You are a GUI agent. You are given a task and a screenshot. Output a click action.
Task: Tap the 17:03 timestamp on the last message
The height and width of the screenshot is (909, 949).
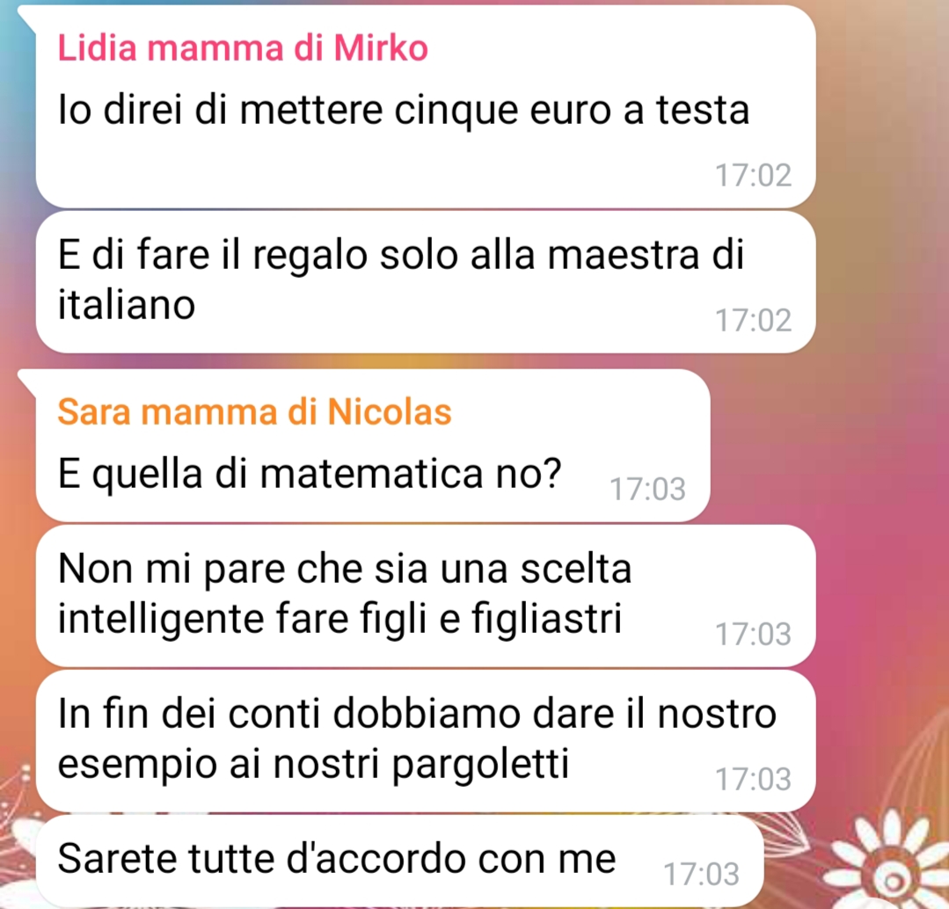tap(701, 875)
